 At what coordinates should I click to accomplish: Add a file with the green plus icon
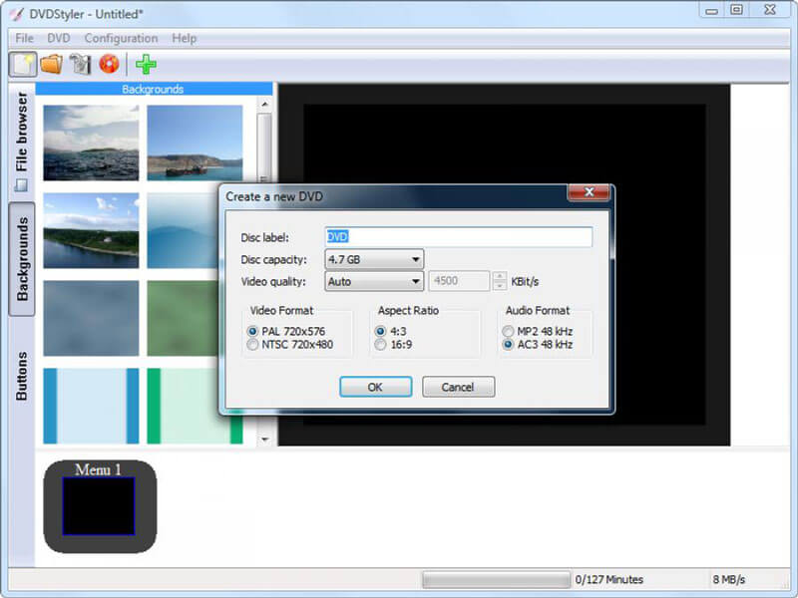point(146,63)
